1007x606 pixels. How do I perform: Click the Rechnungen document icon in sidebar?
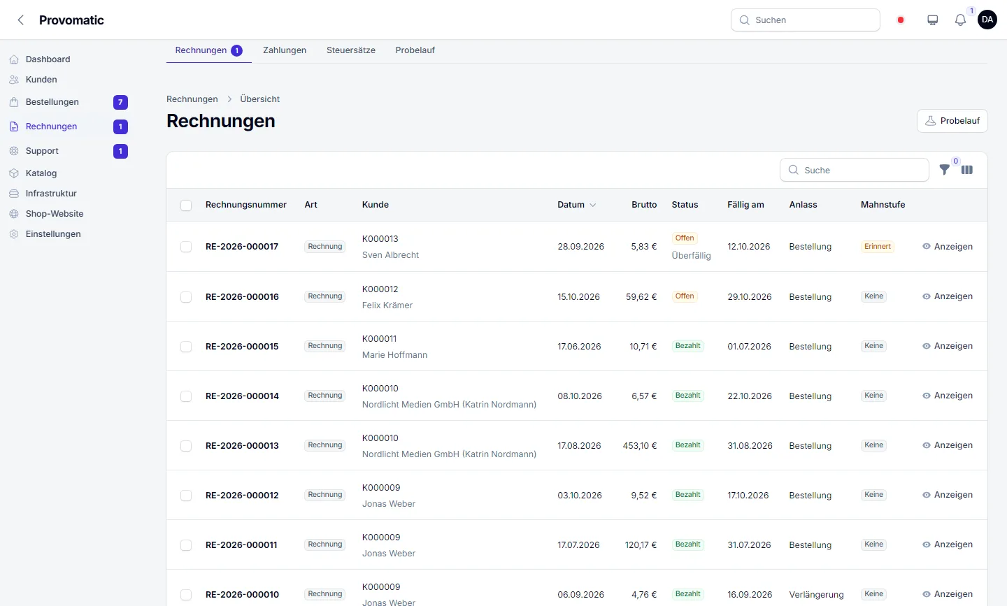pos(14,127)
